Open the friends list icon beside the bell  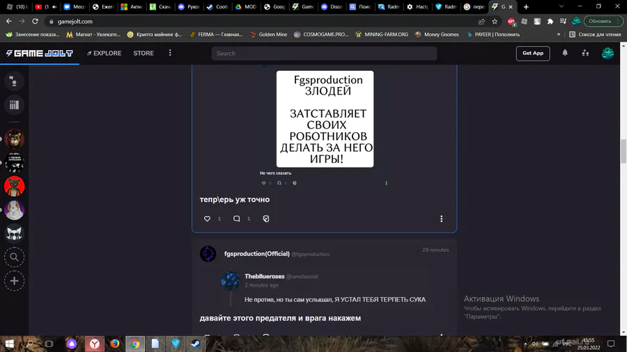(x=585, y=53)
